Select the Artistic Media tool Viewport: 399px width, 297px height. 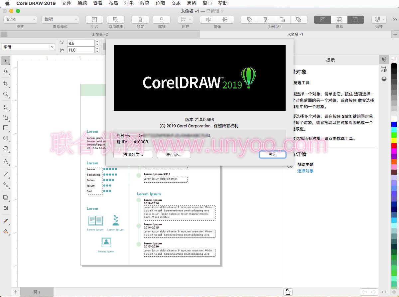[6, 117]
